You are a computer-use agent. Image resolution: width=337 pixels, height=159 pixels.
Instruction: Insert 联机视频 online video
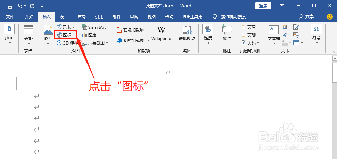[187, 34]
